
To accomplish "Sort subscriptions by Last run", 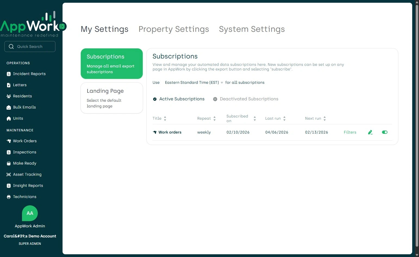I will [x=275, y=118].
